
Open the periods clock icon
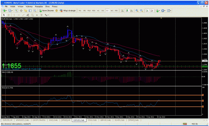[x=163, y=10]
